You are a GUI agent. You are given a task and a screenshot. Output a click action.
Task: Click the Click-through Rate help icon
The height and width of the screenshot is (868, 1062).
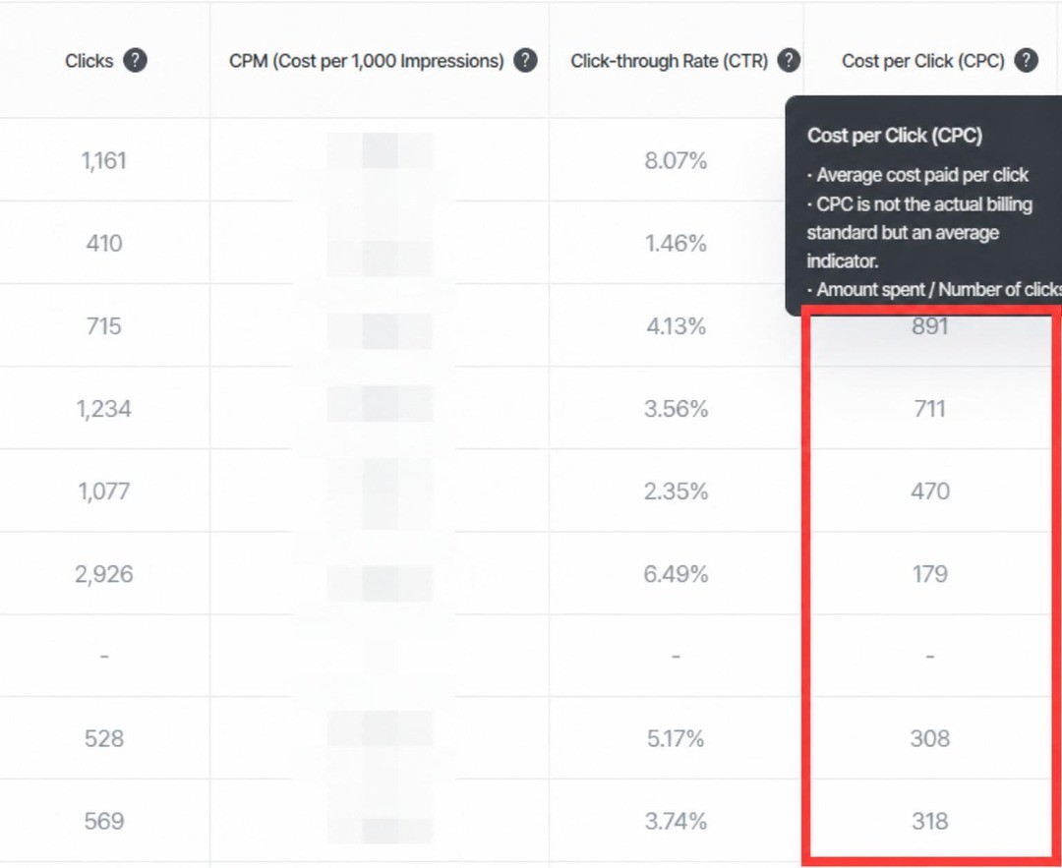click(x=789, y=61)
